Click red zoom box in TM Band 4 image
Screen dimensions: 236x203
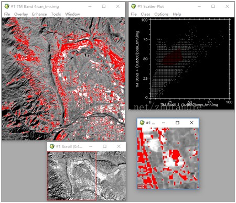tap(63, 78)
